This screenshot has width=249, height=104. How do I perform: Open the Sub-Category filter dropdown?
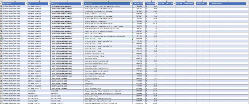pyautogui.click(x=82, y=4)
